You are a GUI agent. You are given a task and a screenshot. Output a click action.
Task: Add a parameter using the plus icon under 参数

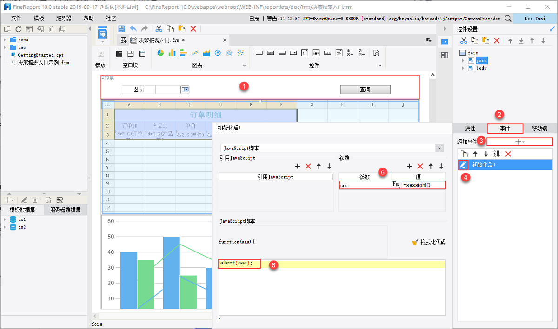click(410, 166)
